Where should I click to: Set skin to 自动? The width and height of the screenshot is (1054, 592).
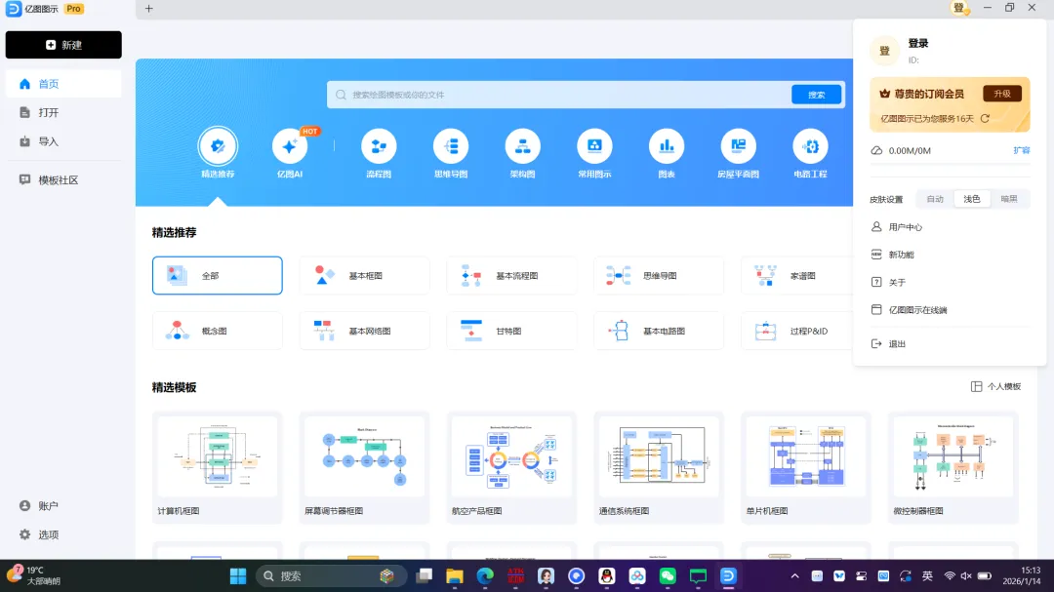pos(935,199)
